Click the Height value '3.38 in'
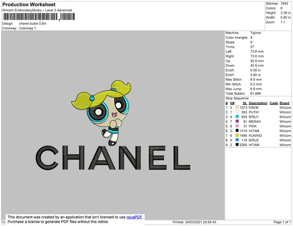This screenshot has height=226, width=293. (x=286, y=13)
